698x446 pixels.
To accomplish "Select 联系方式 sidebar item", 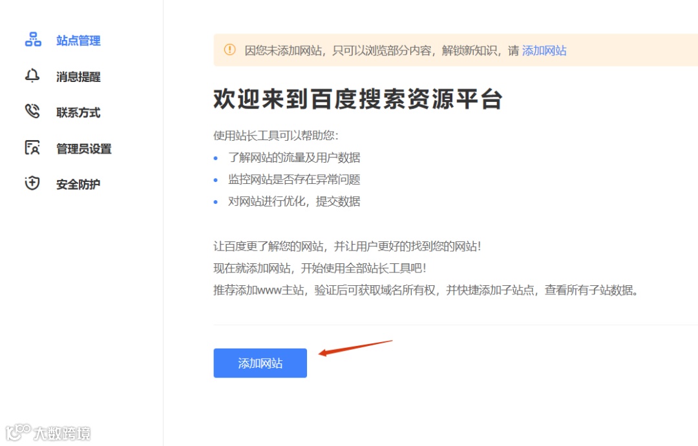I will tap(78, 112).
